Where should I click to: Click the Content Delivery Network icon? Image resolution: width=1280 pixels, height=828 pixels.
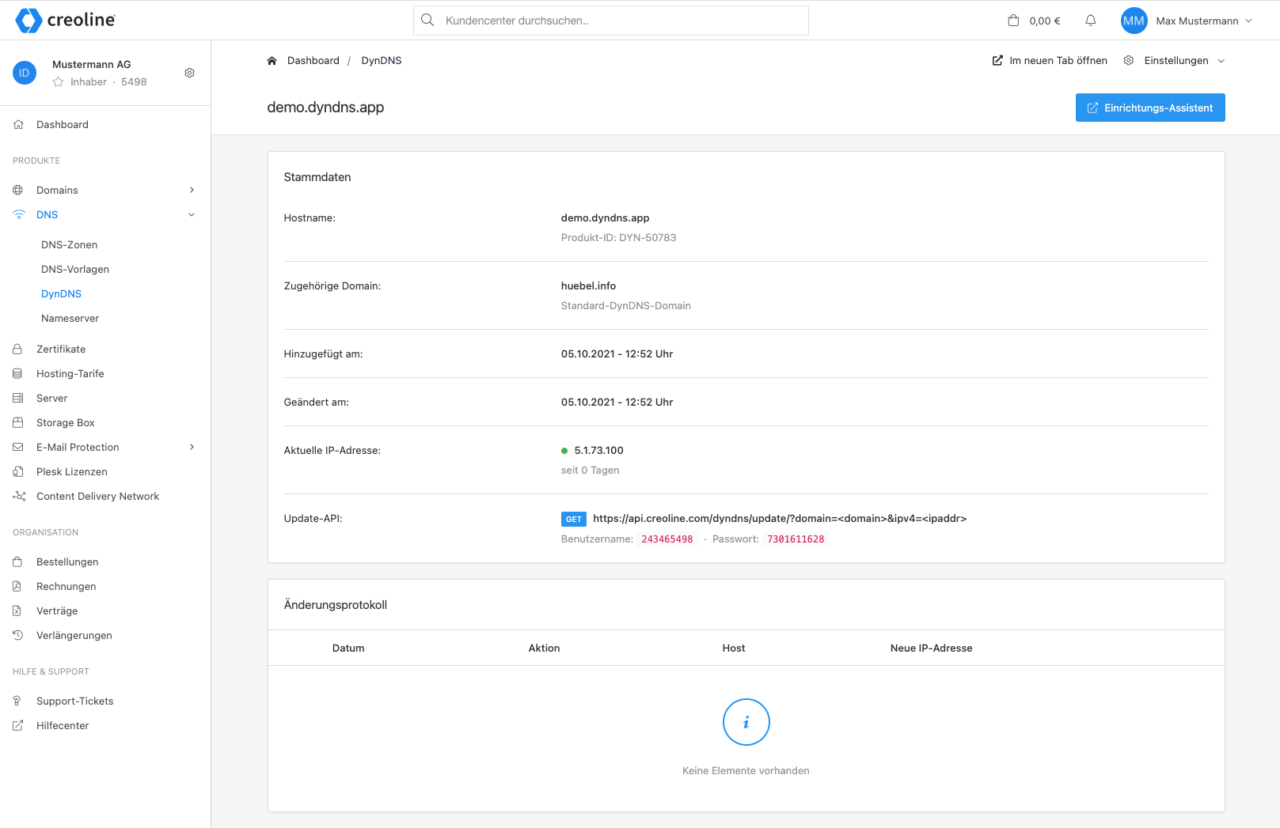tap(19, 496)
